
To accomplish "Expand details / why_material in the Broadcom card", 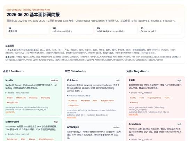I will (140, 139).
